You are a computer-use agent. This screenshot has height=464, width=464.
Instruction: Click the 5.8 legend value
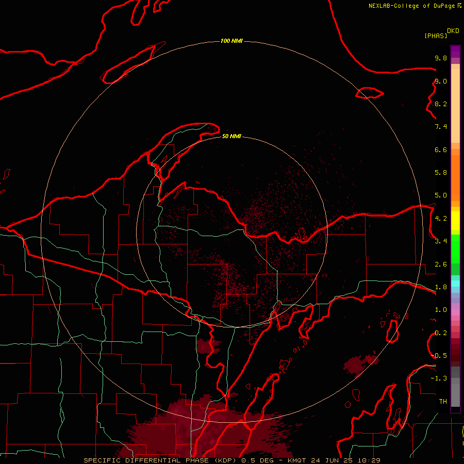click(x=441, y=172)
